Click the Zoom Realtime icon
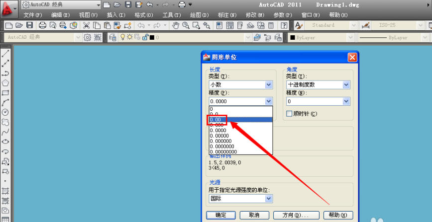The width and height of the screenshot is (432, 222). pos(186,26)
